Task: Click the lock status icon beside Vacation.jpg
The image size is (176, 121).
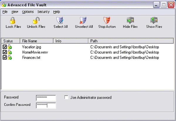Action: click(x=10, y=47)
